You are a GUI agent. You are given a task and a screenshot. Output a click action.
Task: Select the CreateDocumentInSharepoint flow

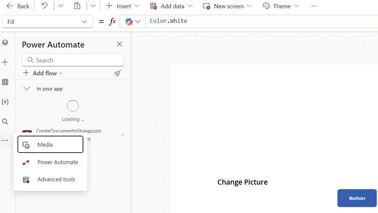coord(68,131)
